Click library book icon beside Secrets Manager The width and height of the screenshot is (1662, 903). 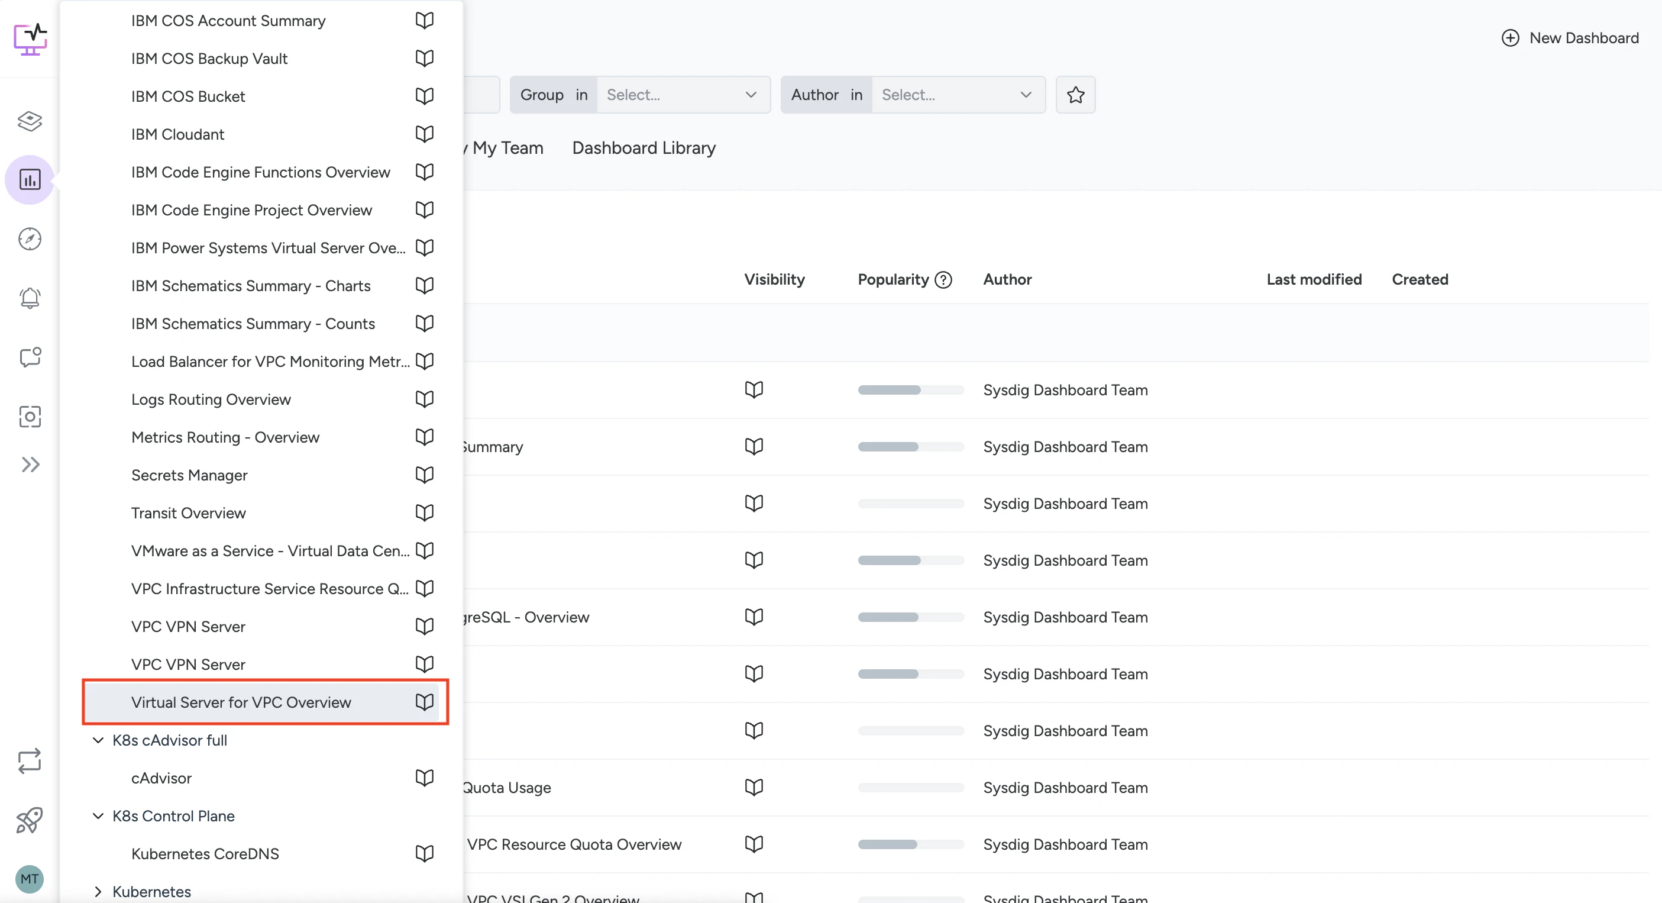click(425, 475)
